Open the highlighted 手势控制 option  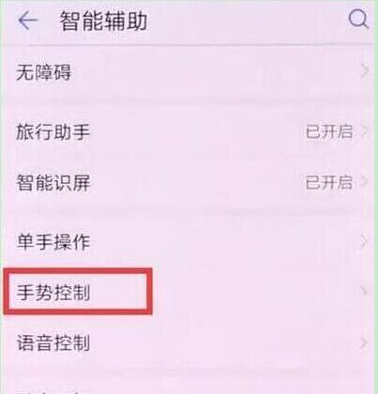point(189,292)
